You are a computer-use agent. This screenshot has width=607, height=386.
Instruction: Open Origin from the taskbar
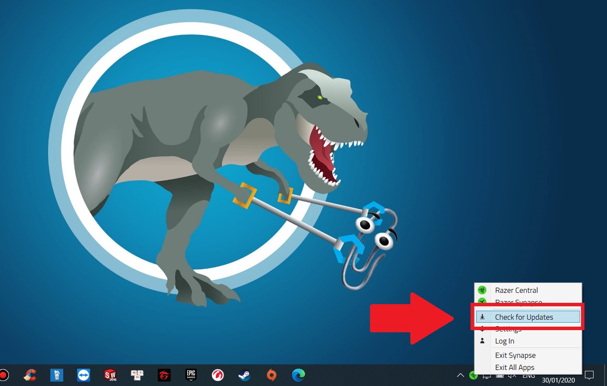pos(272,375)
